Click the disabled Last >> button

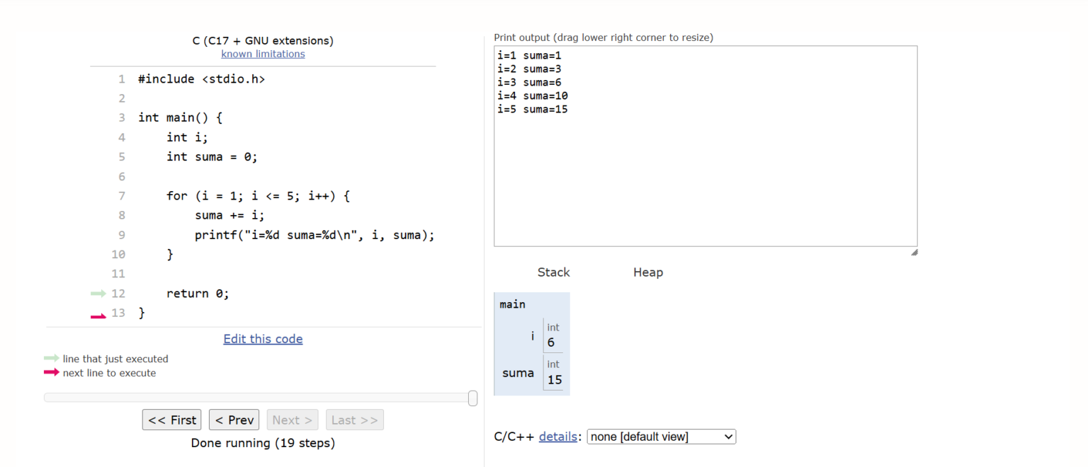pyautogui.click(x=355, y=420)
